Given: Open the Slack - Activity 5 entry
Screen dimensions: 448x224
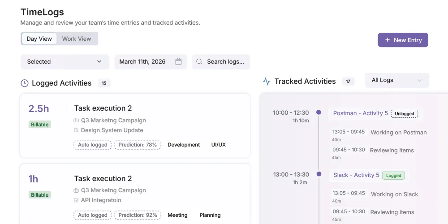Looking at the screenshot, I should click(x=356, y=175).
